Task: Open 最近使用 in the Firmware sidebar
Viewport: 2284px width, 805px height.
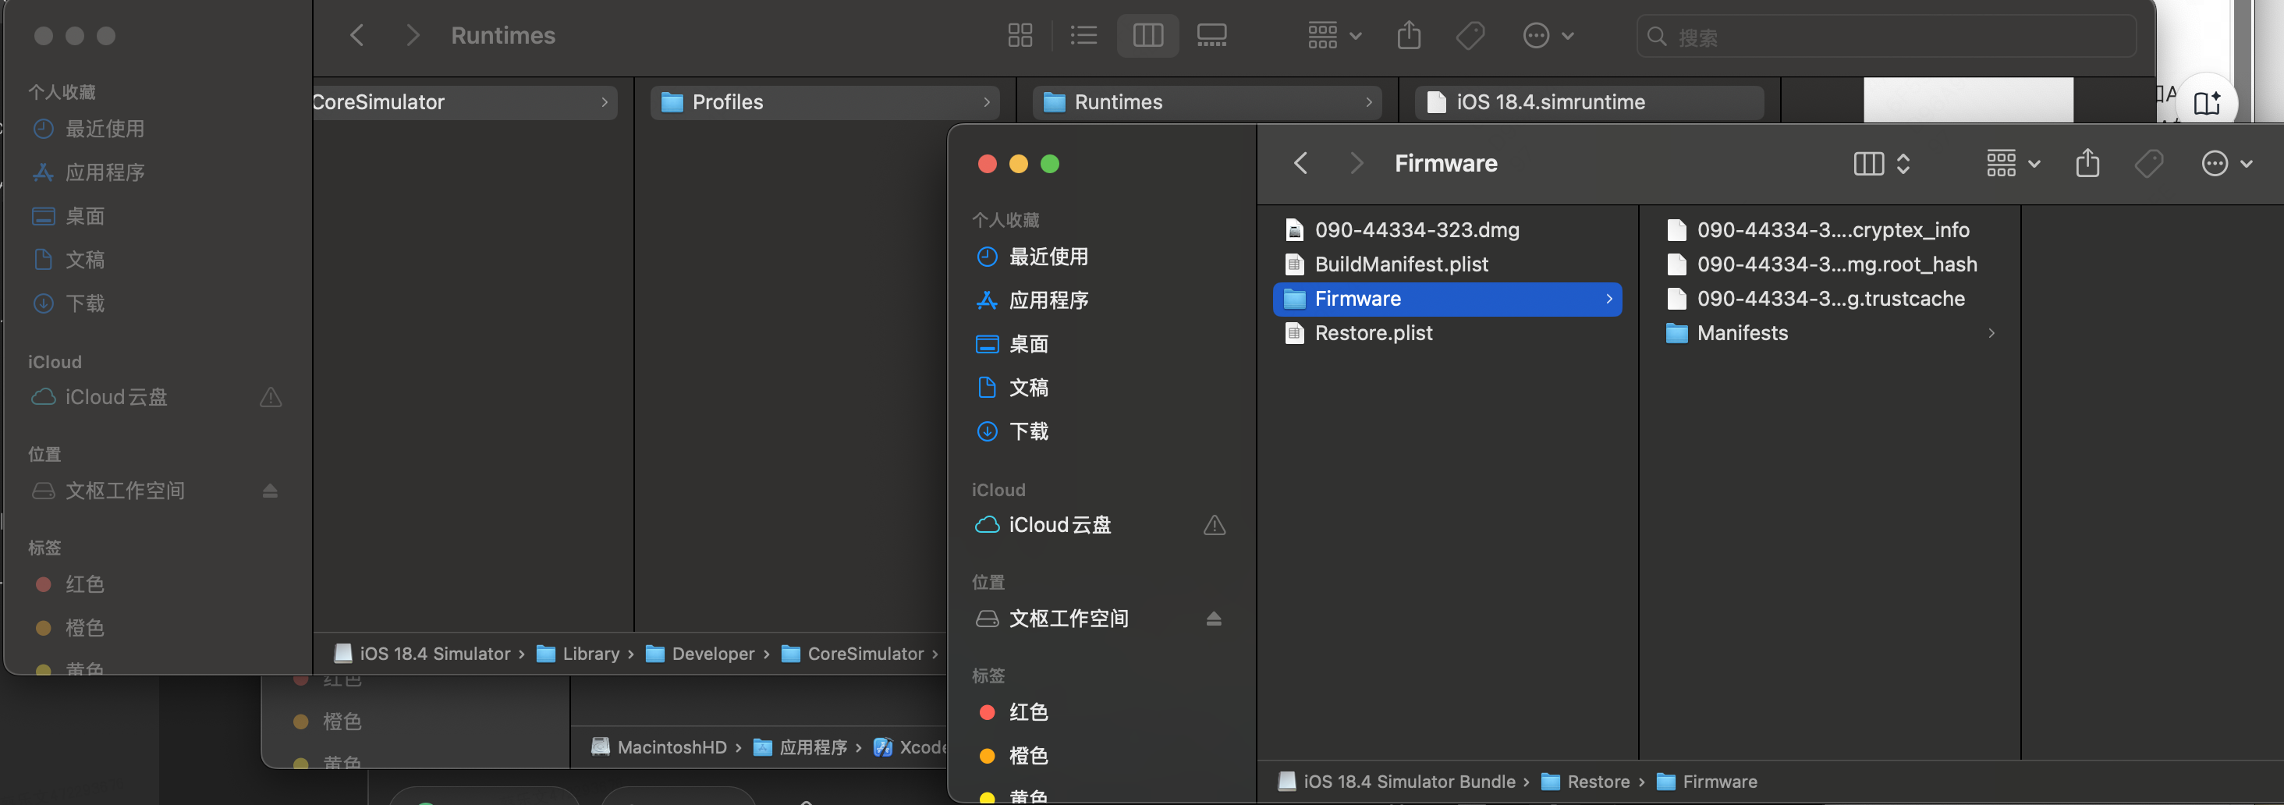Action: click(x=1048, y=257)
